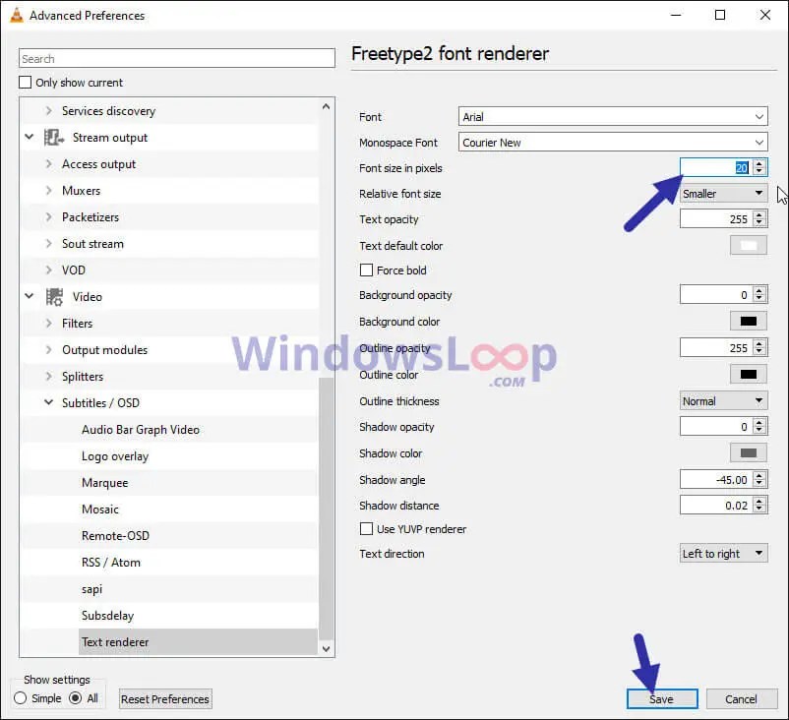
Task: Open the Monospace Font dropdown
Action: [x=613, y=143]
